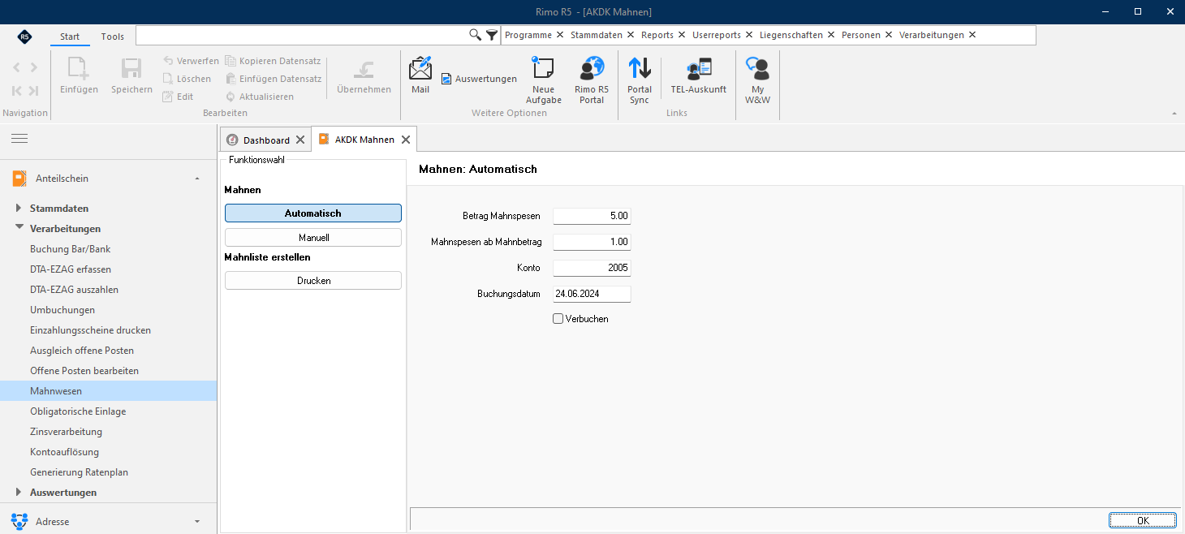Select the Automatisch button
The height and width of the screenshot is (534, 1185).
click(313, 213)
